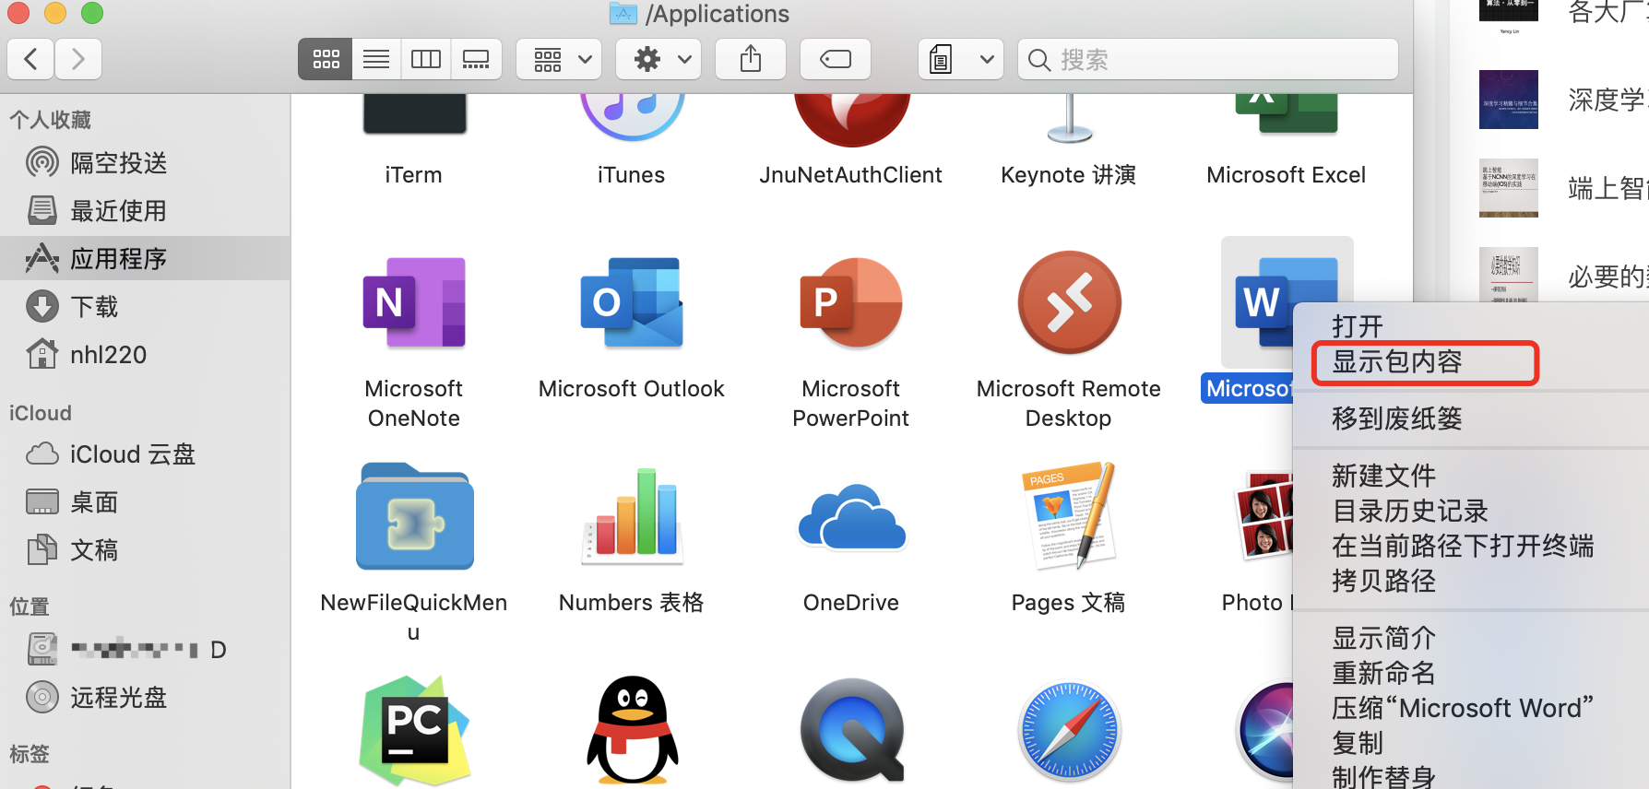Screen dimensions: 1649x789
Task: Select the QuickTime Player app icon
Action: tap(851, 730)
